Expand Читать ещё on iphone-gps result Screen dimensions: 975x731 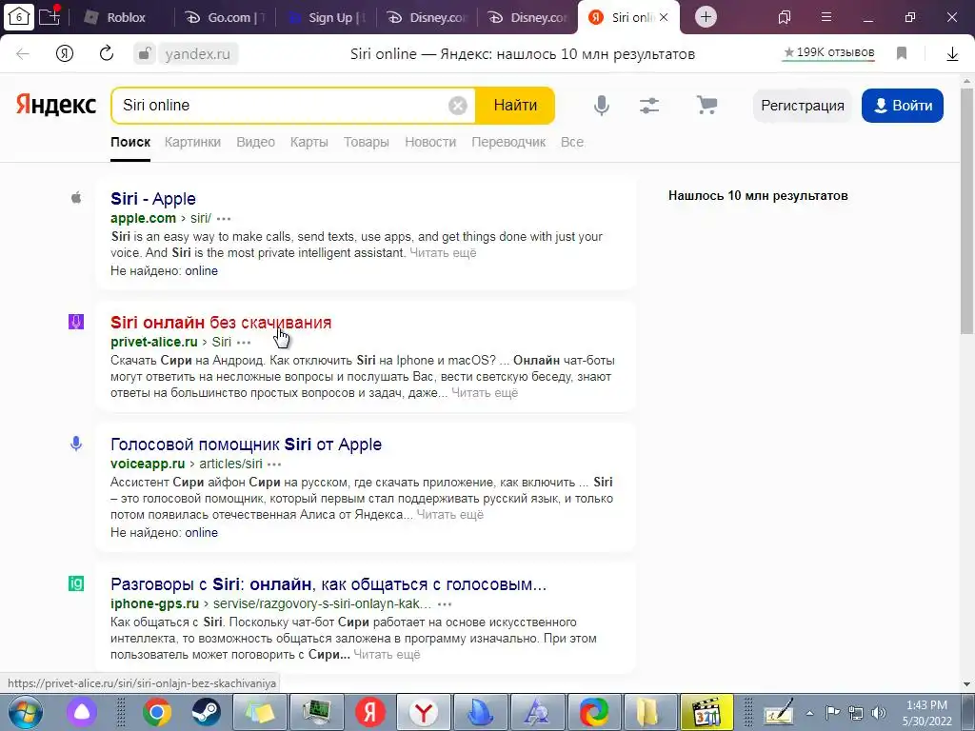point(387,655)
